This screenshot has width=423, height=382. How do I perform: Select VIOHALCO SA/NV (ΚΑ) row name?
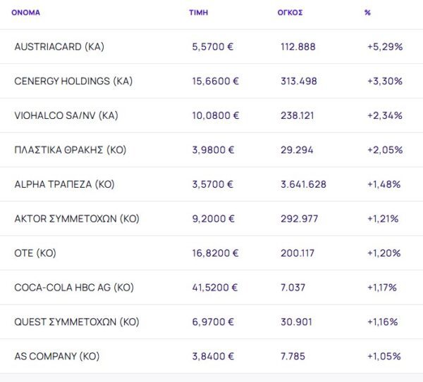66,115
